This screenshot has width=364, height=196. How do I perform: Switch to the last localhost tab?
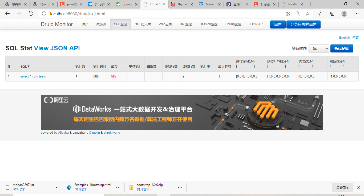click(293, 4)
